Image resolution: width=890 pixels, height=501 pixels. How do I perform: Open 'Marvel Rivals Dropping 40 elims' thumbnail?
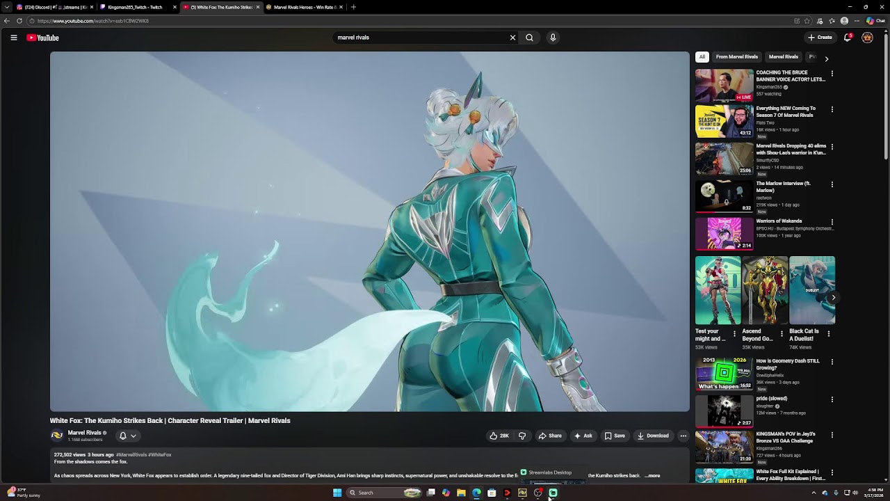[724, 160]
